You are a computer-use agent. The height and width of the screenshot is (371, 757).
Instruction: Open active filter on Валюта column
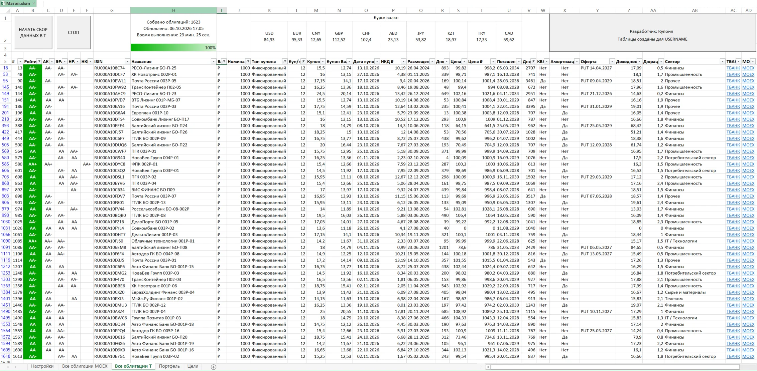[x=224, y=61]
